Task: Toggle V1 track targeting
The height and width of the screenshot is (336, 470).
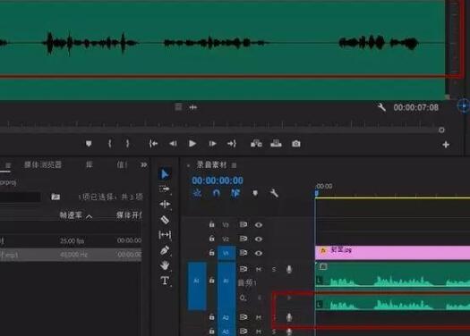Action: click(x=226, y=253)
